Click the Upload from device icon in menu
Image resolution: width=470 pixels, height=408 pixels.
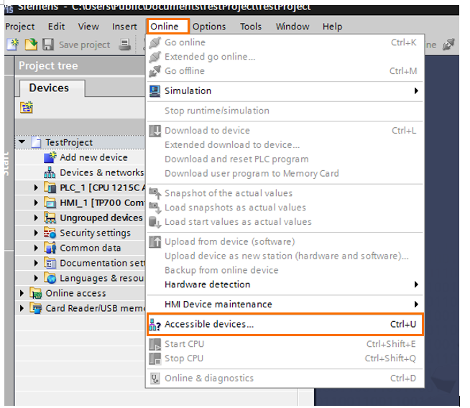coord(155,242)
